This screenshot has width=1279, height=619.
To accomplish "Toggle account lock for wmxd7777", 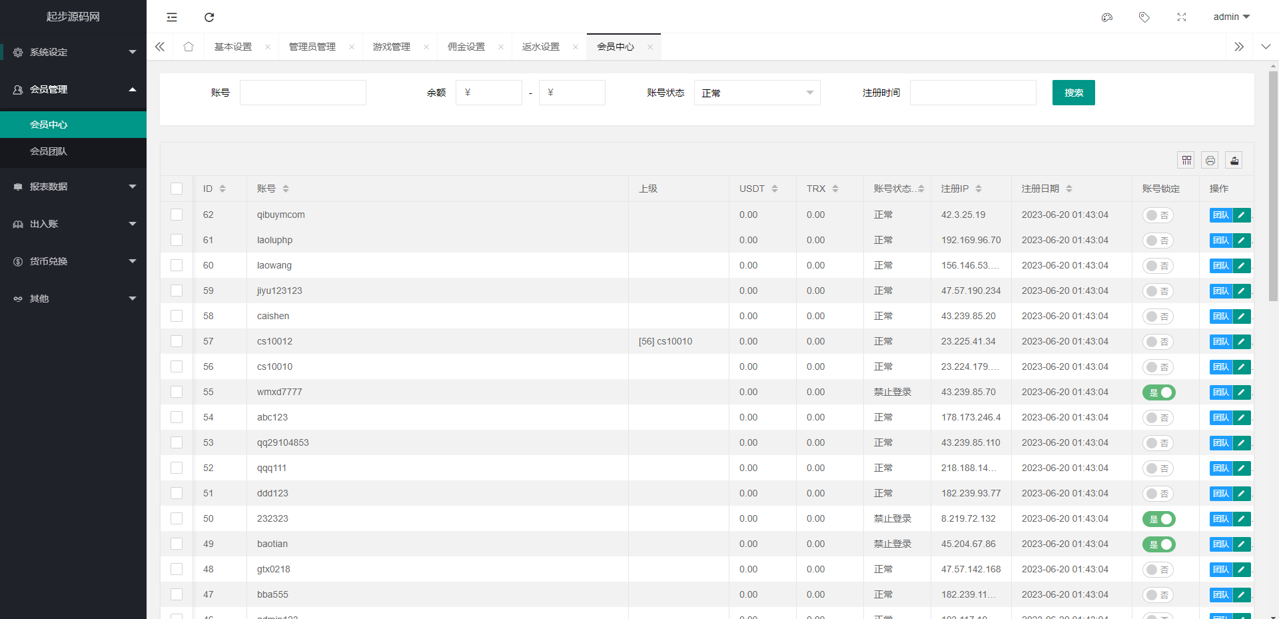I will [x=1159, y=392].
